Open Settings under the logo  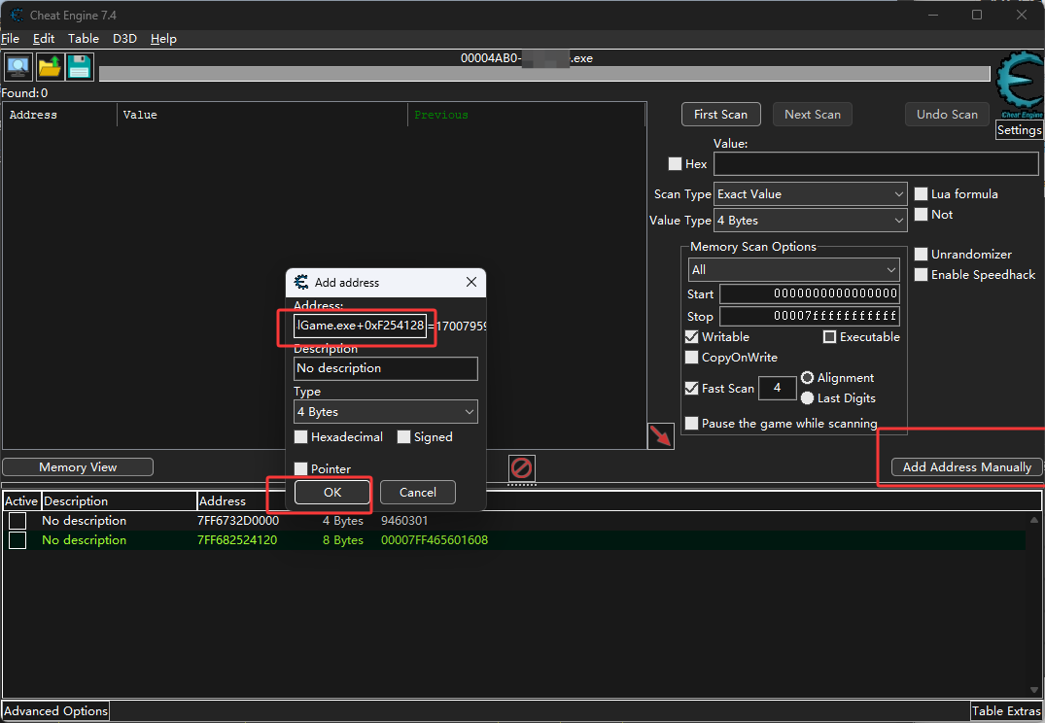pos(1019,130)
